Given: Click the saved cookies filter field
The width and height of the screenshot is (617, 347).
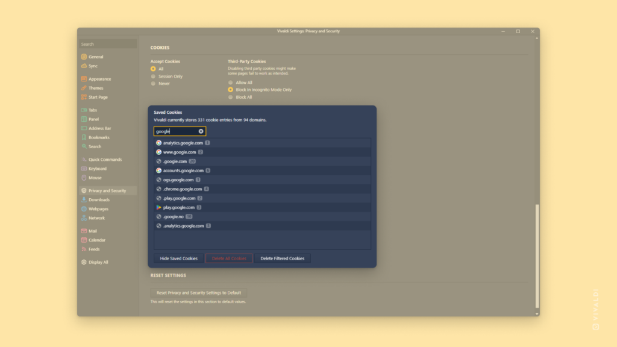Looking at the screenshot, I should tap(180, 131).
